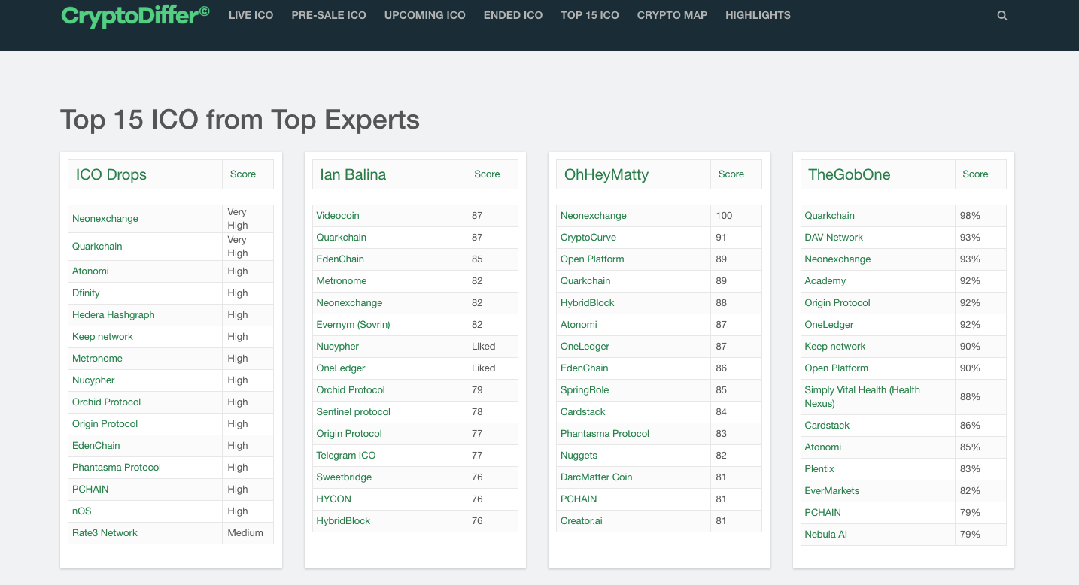Open the LIVE ICO menu item
Screen dimensions: 1079x585
(251, 15)
